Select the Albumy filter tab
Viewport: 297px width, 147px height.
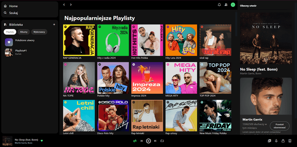tap(24, 32)
